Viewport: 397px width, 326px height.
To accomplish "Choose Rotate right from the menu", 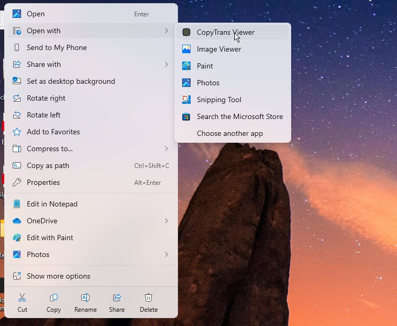I will pos(91,98).
